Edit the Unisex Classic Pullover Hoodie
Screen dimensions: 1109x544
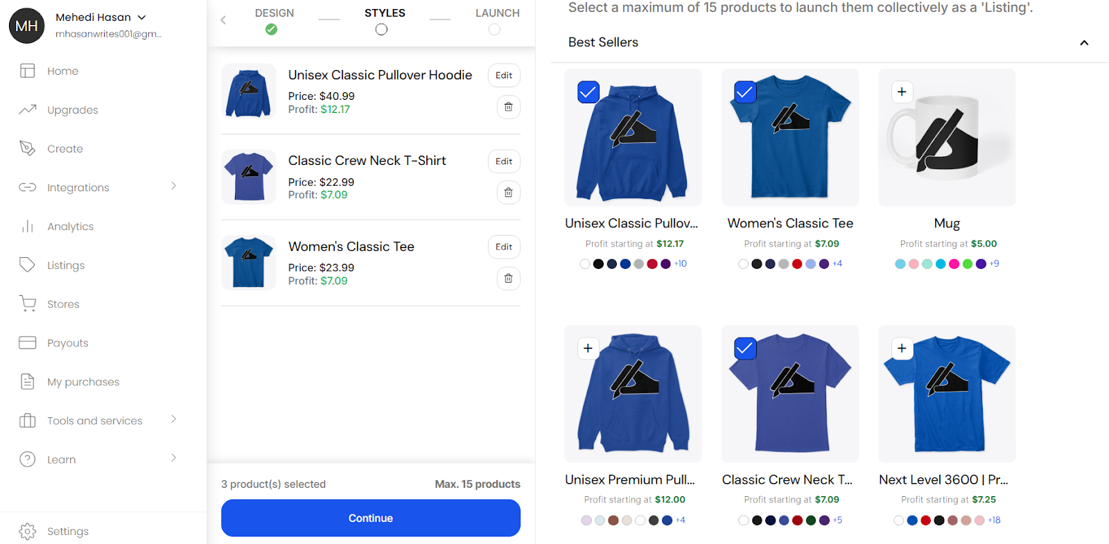pyautogui.click(x=504, y=76)
